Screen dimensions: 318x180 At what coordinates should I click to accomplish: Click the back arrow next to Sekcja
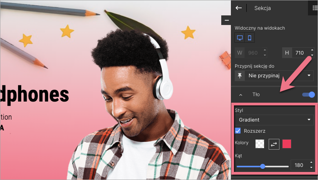(239, 8)
